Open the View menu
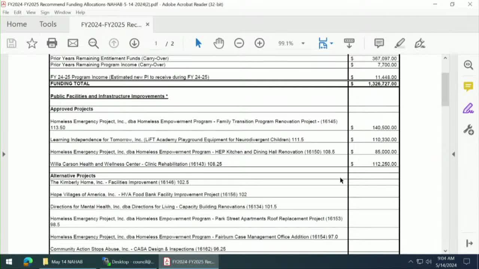The image size is (479, 269). [31, 12]
